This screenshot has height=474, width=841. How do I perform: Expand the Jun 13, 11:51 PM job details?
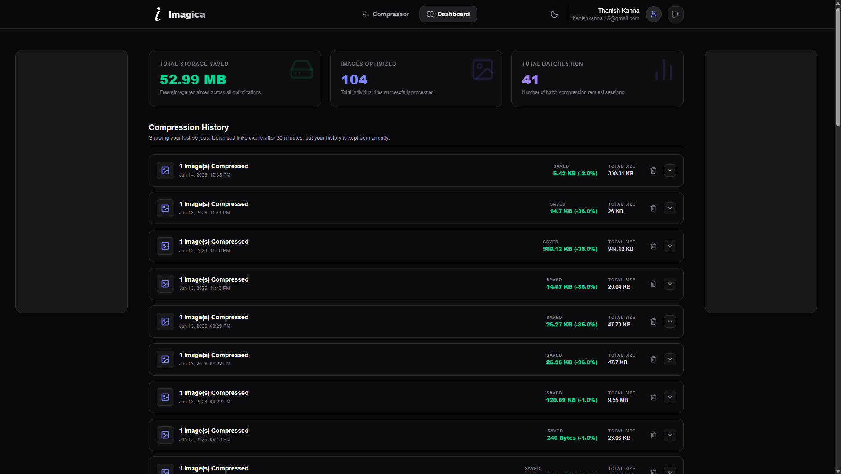tap(670, 208)
